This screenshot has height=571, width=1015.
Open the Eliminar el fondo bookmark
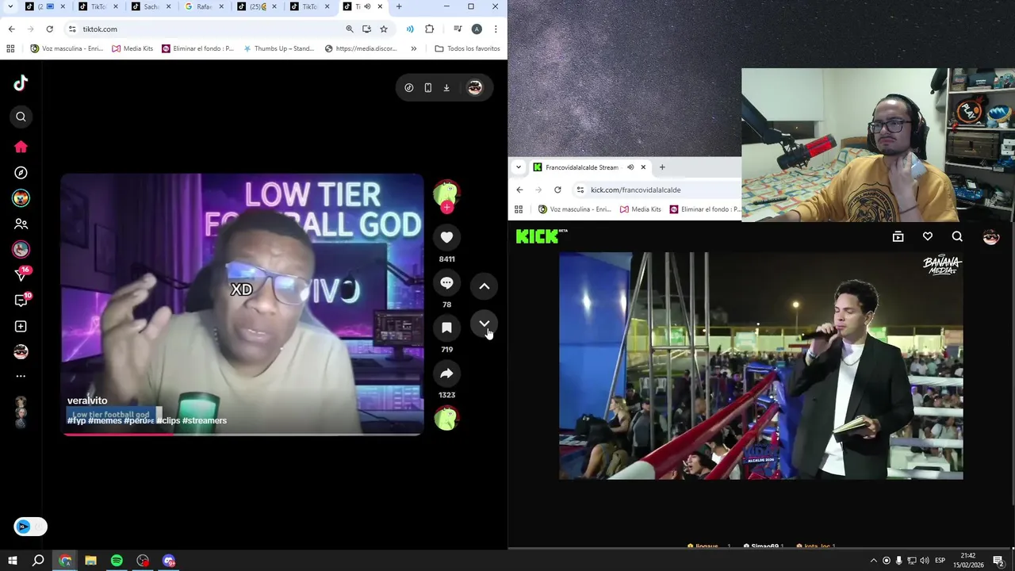[197, 48]
